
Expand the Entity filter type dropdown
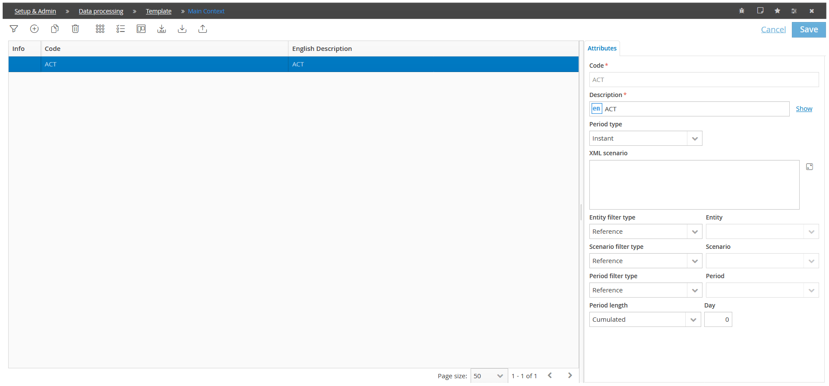coord(645,232)
